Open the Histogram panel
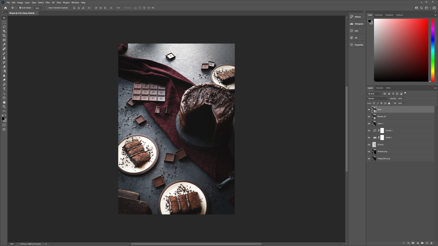 357,24
